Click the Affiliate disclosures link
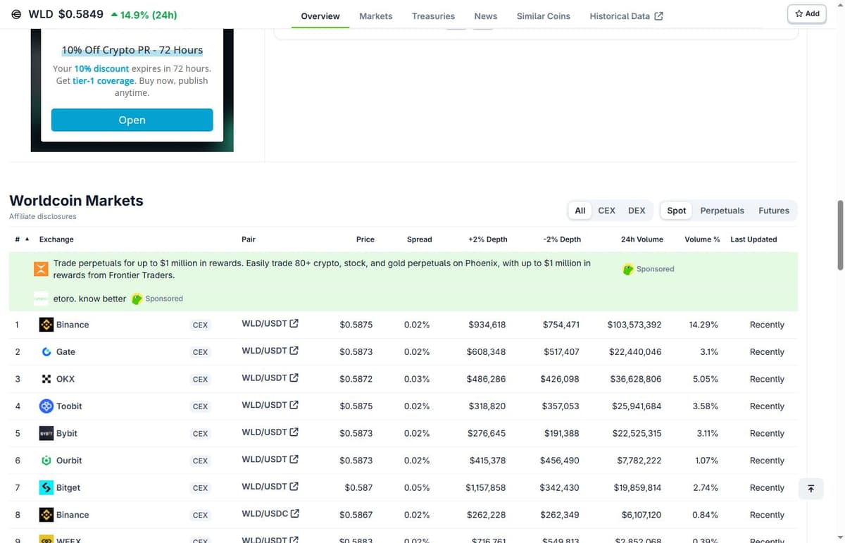The width and height of the screenshot is (845, 543). pos(43,216)
